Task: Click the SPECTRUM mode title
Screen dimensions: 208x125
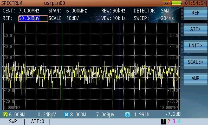Action: 12,3
